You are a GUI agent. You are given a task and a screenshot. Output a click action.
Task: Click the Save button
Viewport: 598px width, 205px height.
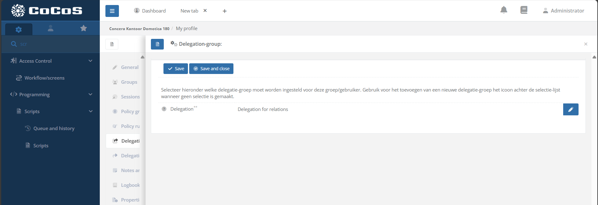(176, 69)
